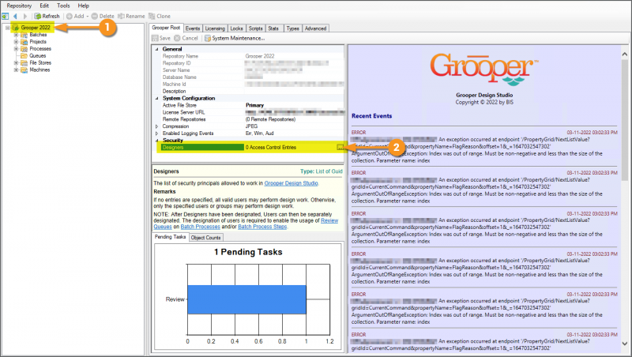Open the Grooper Design Studio link
Viewport: 632px width, 357px height.
click(291, 183)
